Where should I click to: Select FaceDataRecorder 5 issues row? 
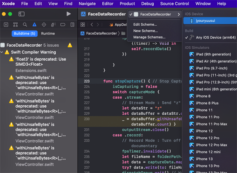[x=36, y=45]
